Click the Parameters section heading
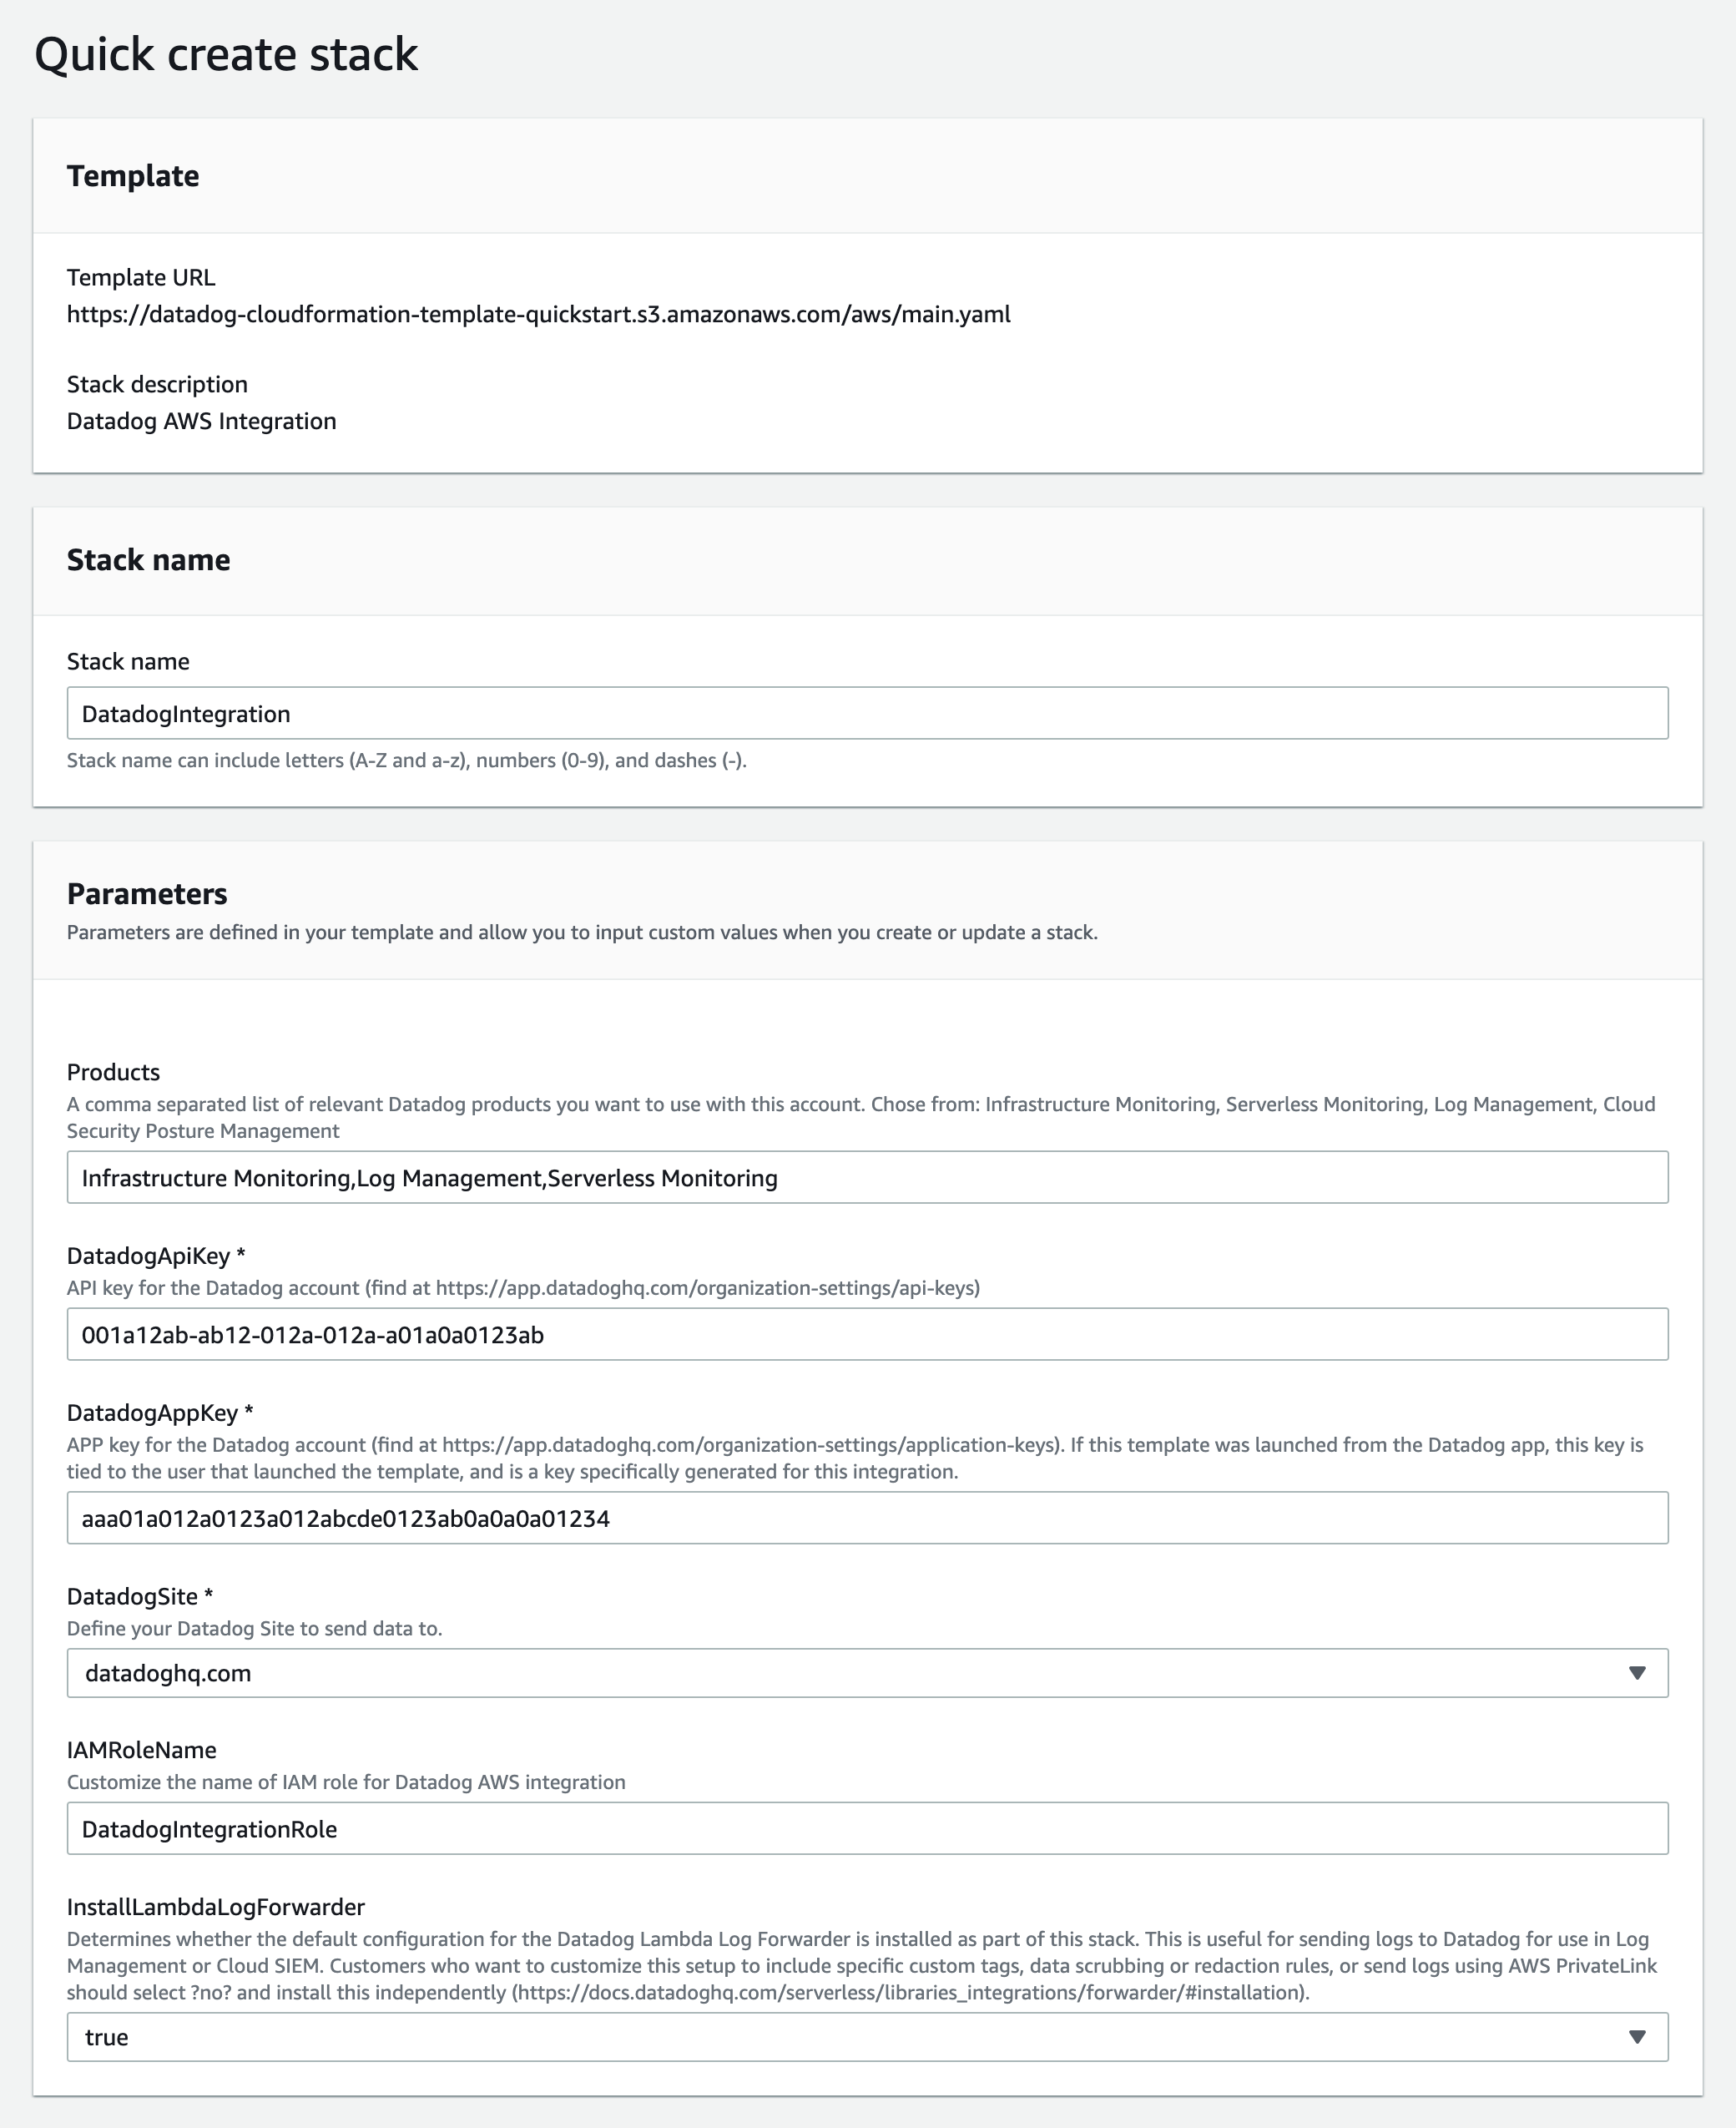 point(147,893)
